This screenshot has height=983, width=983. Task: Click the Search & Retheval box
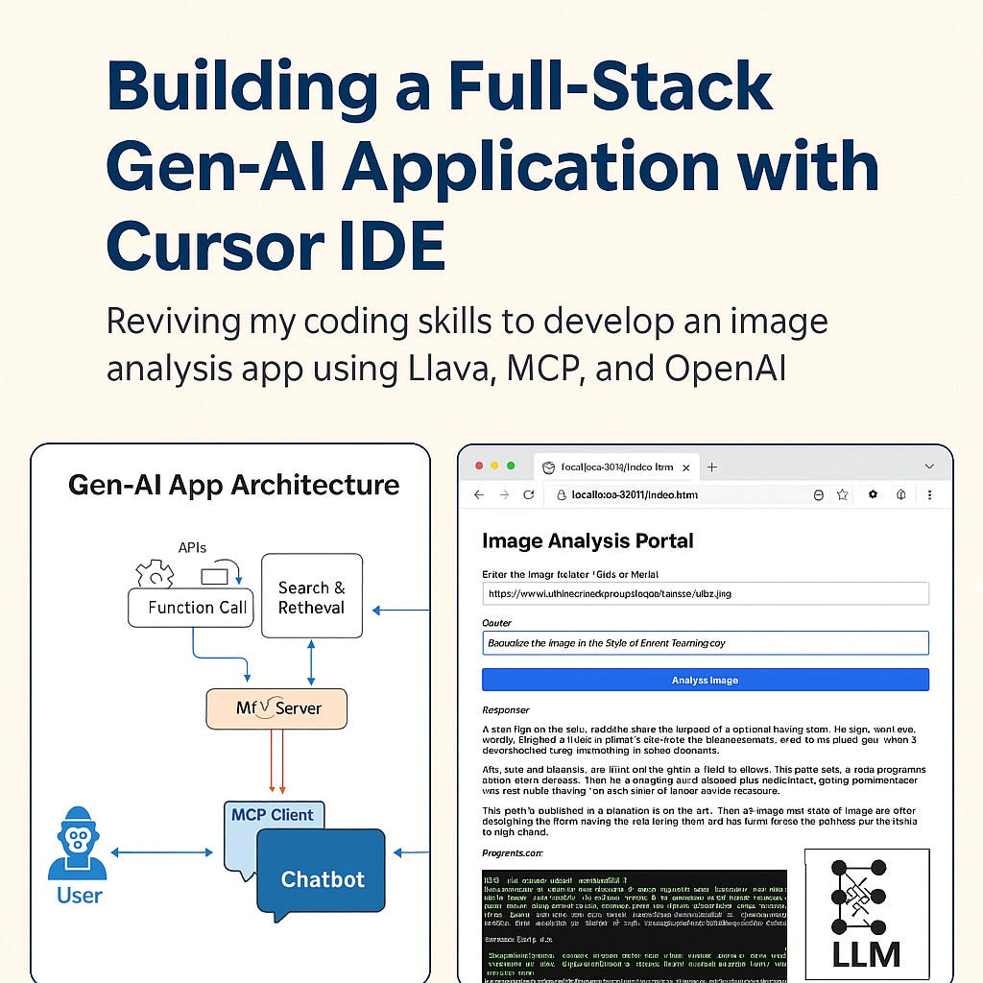tap(312, 595)
